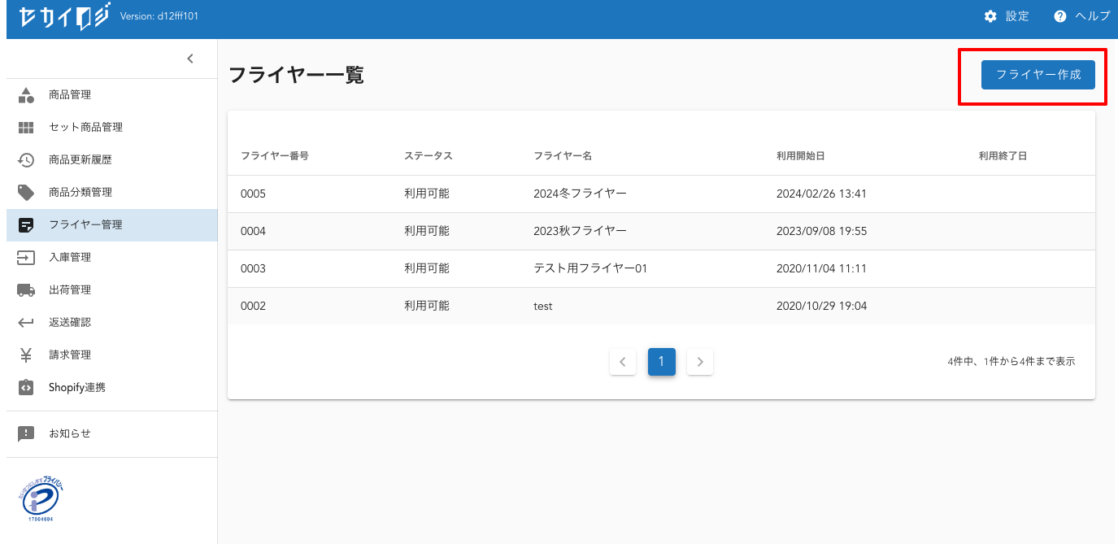Select フライヤー管理 in the sidebar
This screenshot has width=1118, height=544.
(85, 225)
